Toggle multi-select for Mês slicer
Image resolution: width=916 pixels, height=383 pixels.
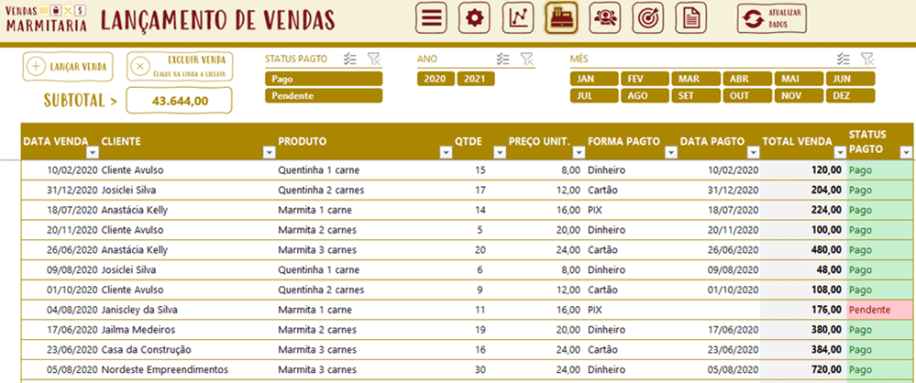(843, 59)
